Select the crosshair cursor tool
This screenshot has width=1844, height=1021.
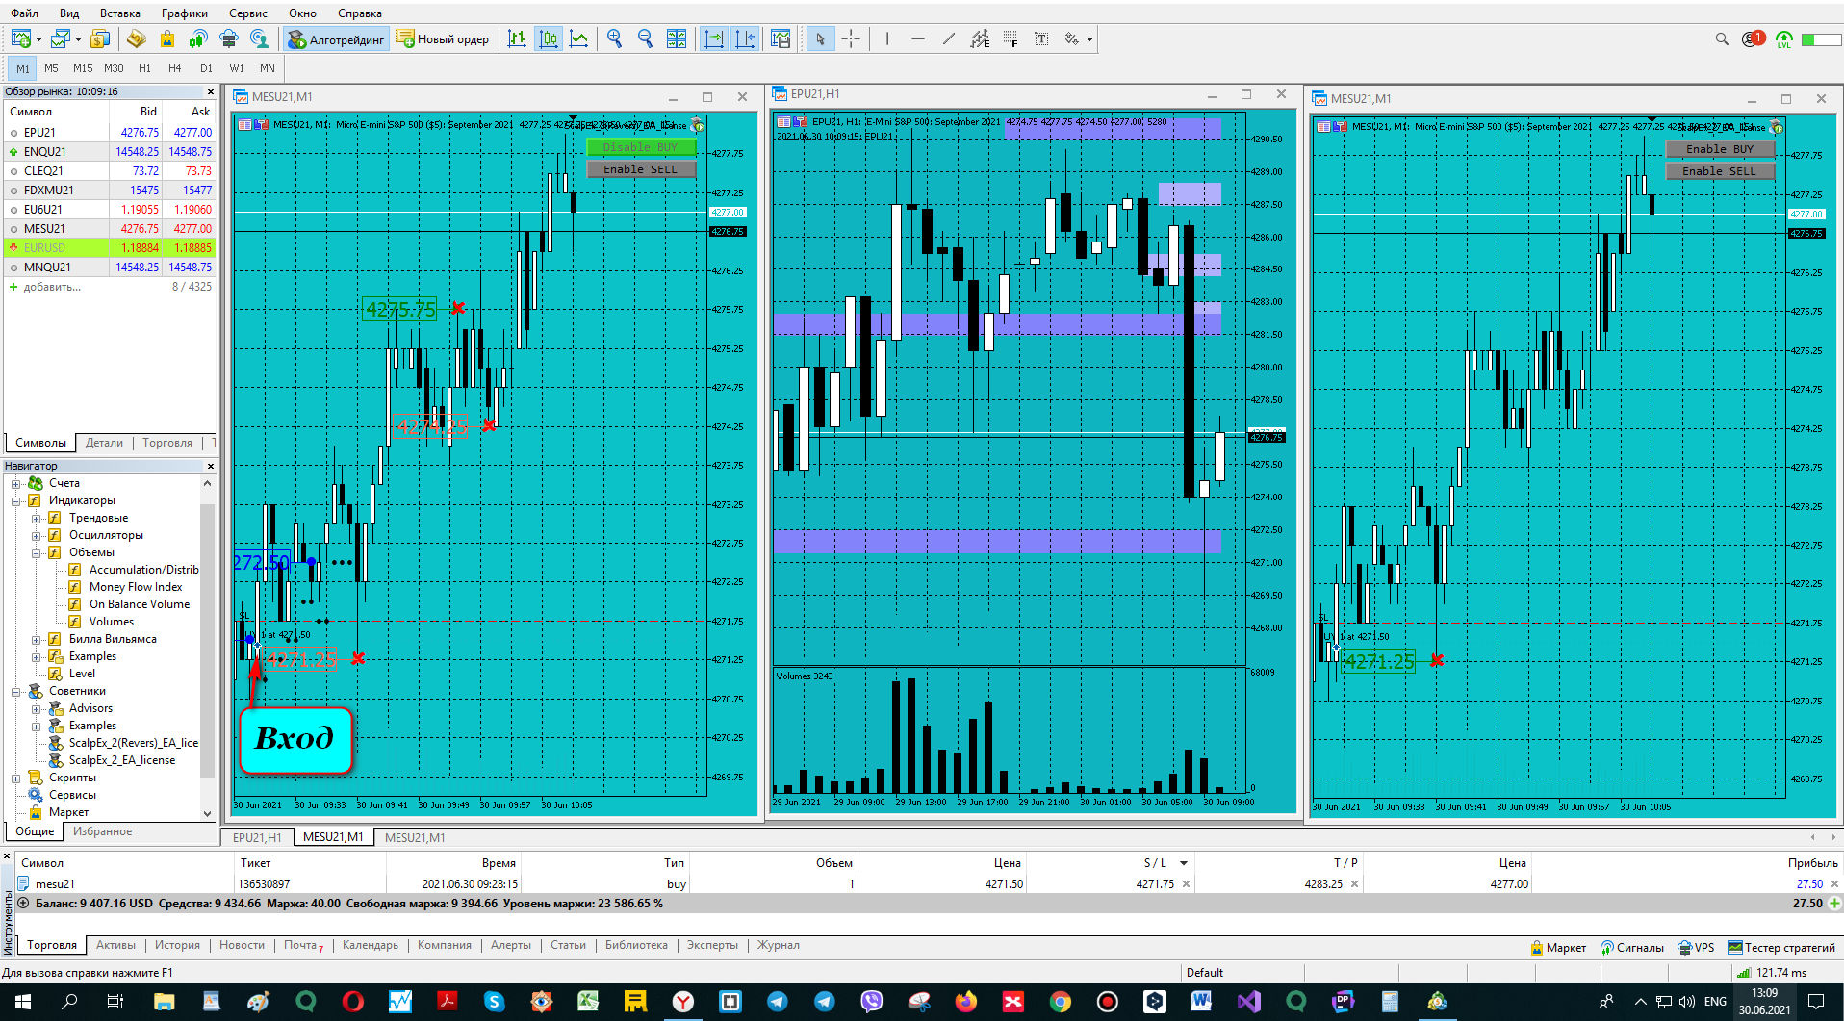[x=851, y=39]
